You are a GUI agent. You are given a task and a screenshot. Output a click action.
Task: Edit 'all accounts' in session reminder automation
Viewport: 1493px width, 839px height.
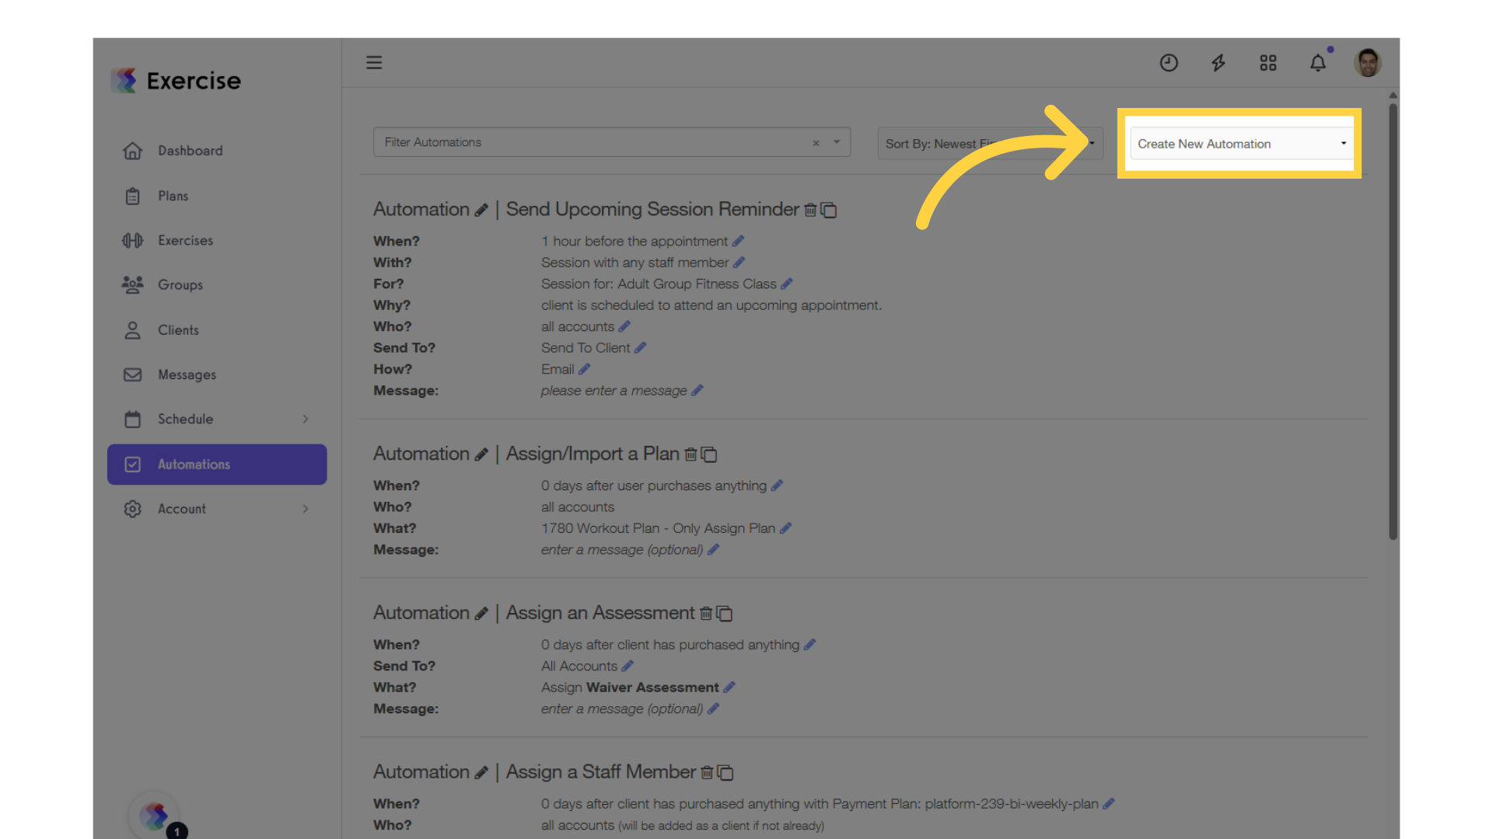click(624, 327)
